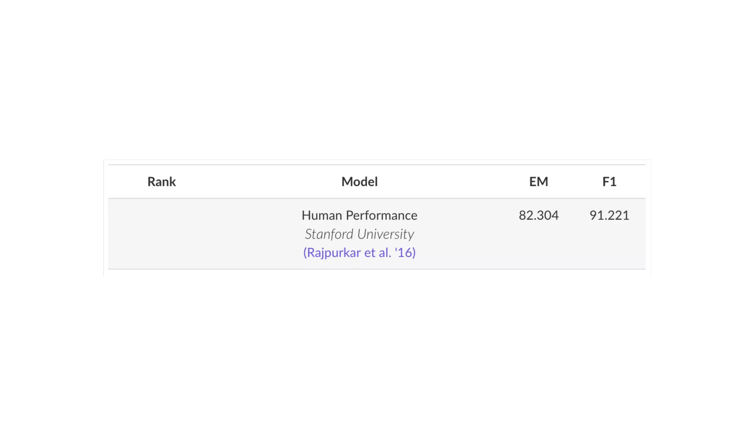
Task: Click the Rank column header
Action: click(x=162, y=182)
